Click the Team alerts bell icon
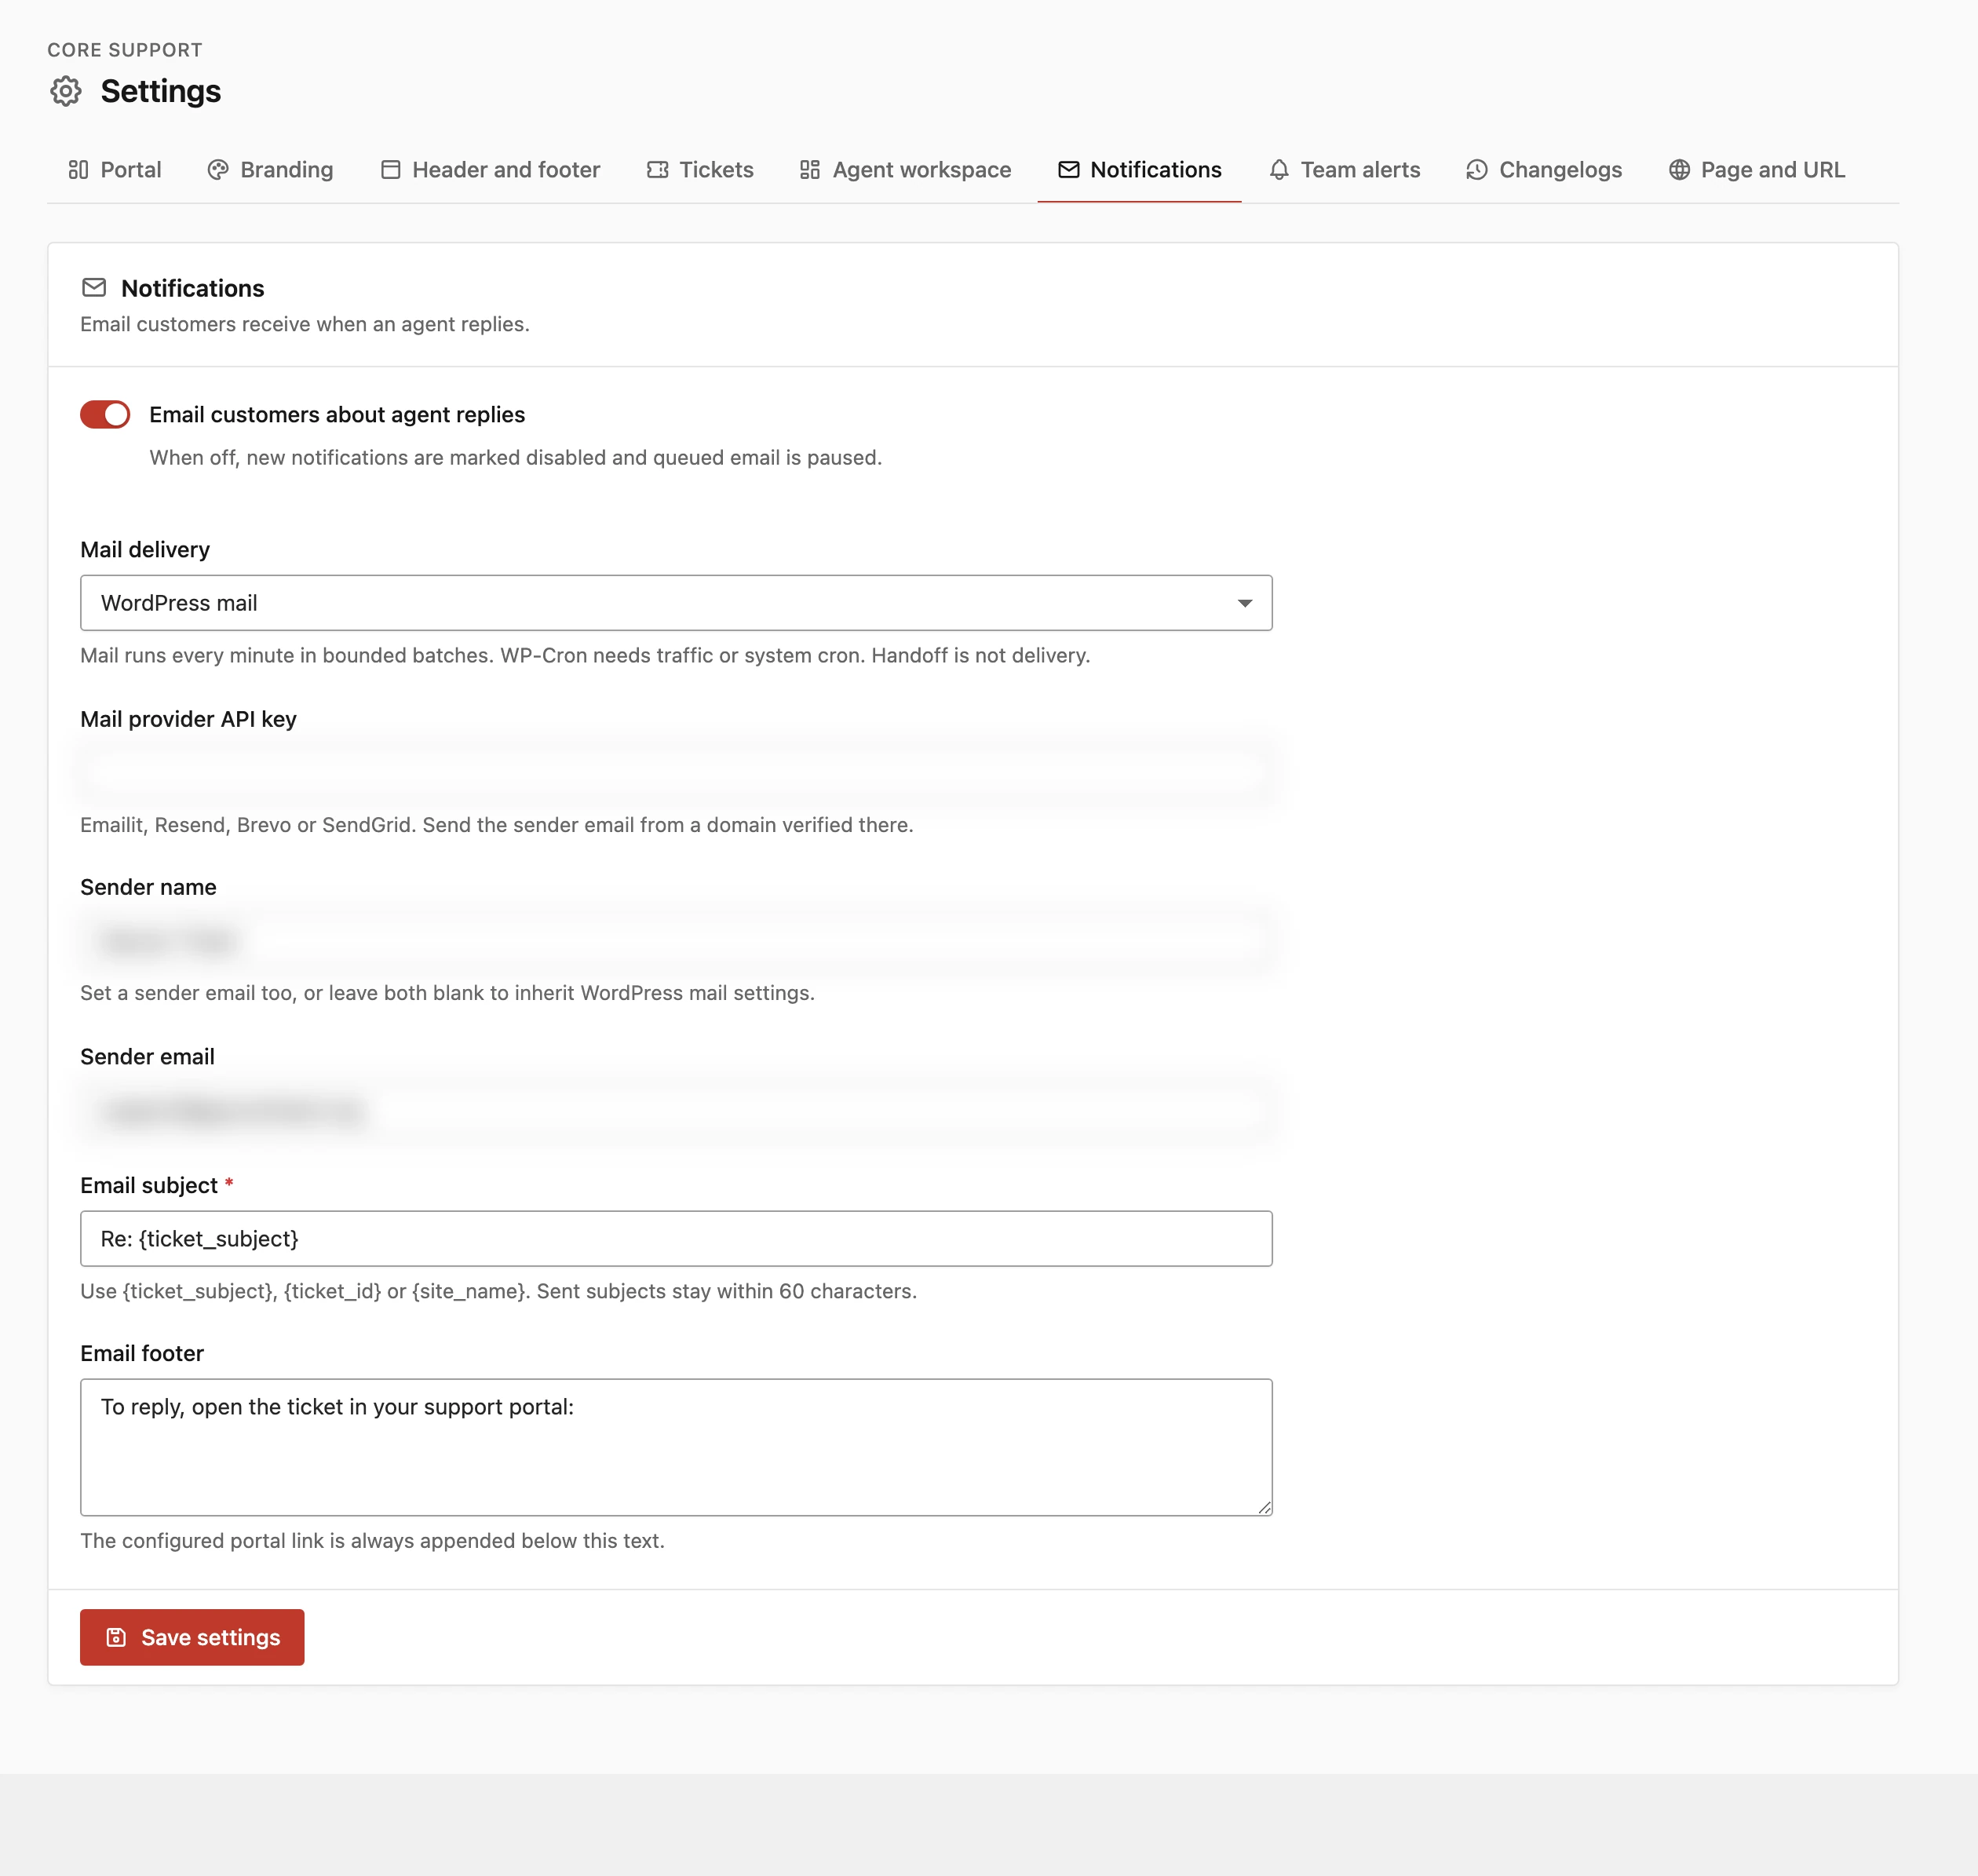 [1279, 170]
